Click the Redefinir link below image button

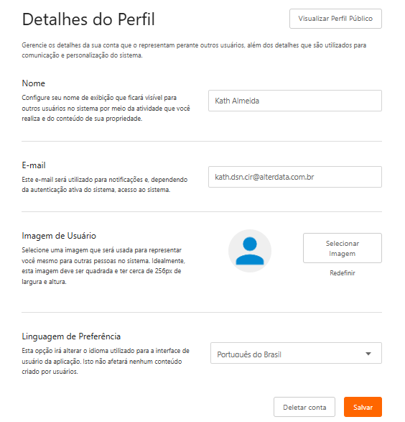coord(343,273)
